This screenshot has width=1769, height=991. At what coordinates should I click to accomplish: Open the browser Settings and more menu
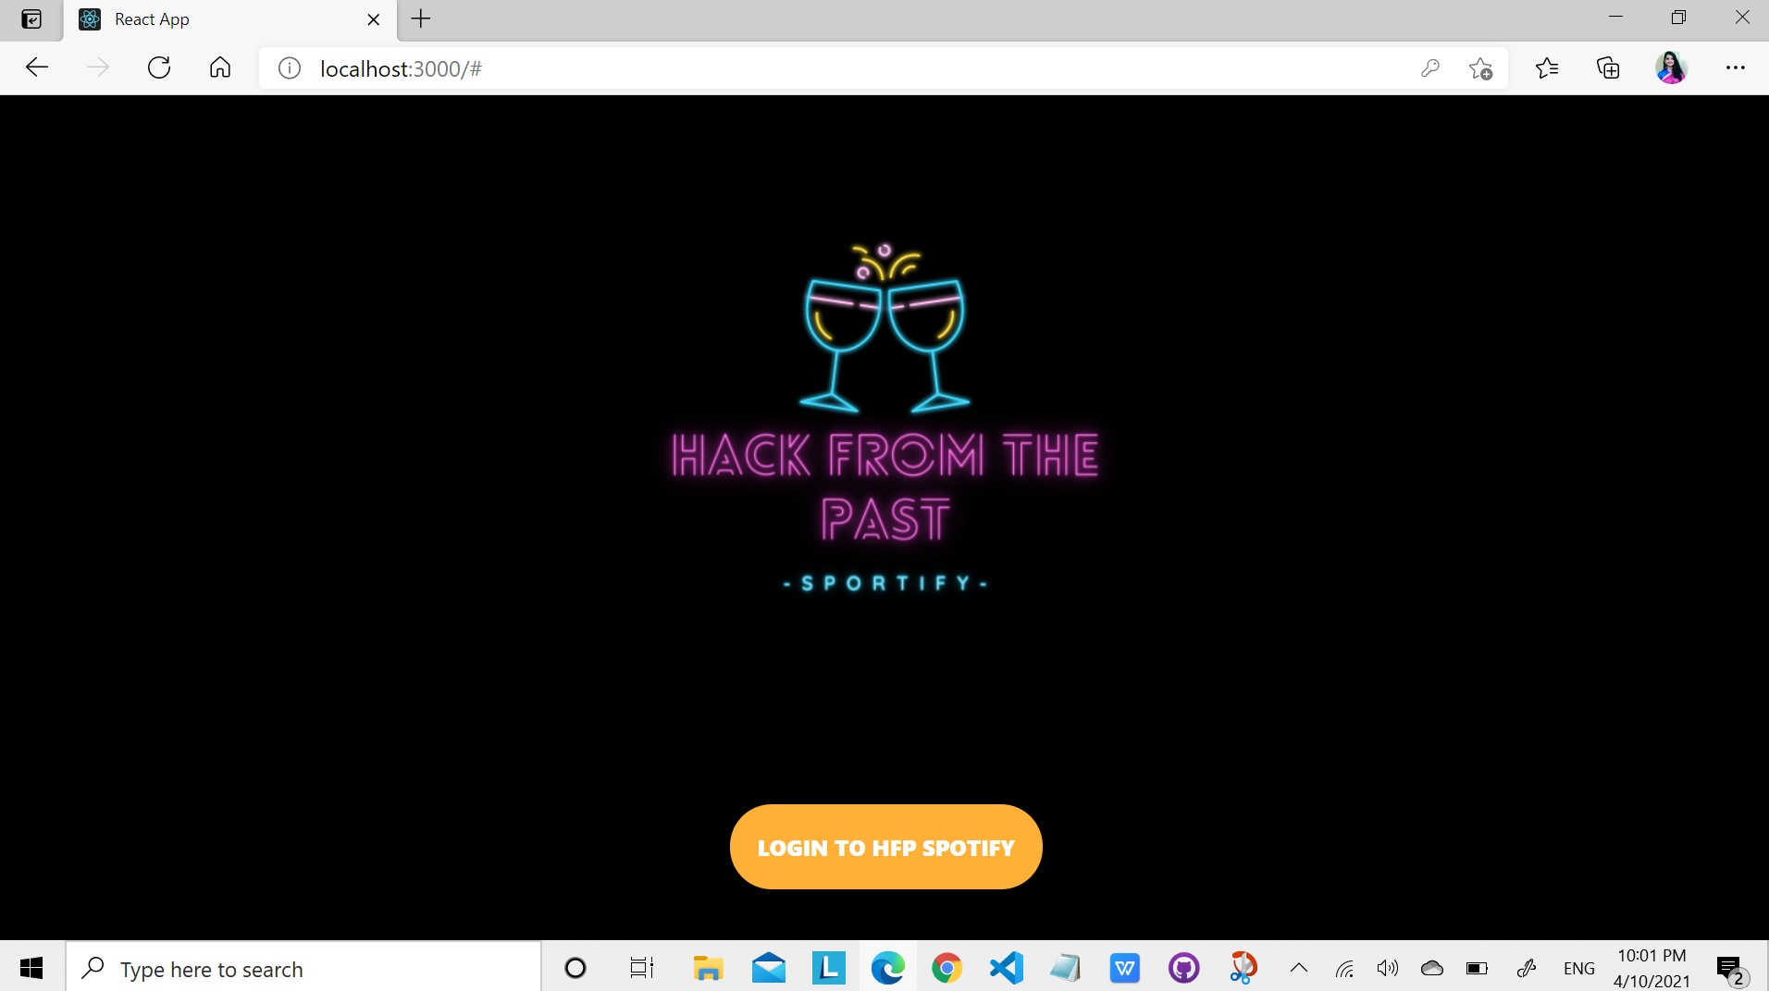tap(1735, 67)
